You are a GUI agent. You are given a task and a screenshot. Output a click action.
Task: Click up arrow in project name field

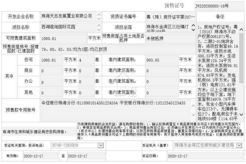click(x=99, y=25)
